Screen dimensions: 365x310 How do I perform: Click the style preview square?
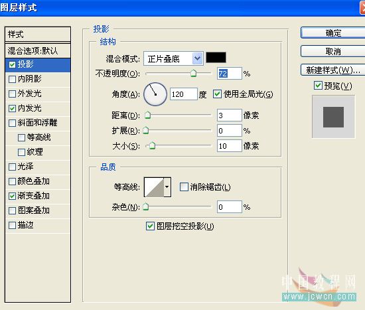click(x=333, y=117)
